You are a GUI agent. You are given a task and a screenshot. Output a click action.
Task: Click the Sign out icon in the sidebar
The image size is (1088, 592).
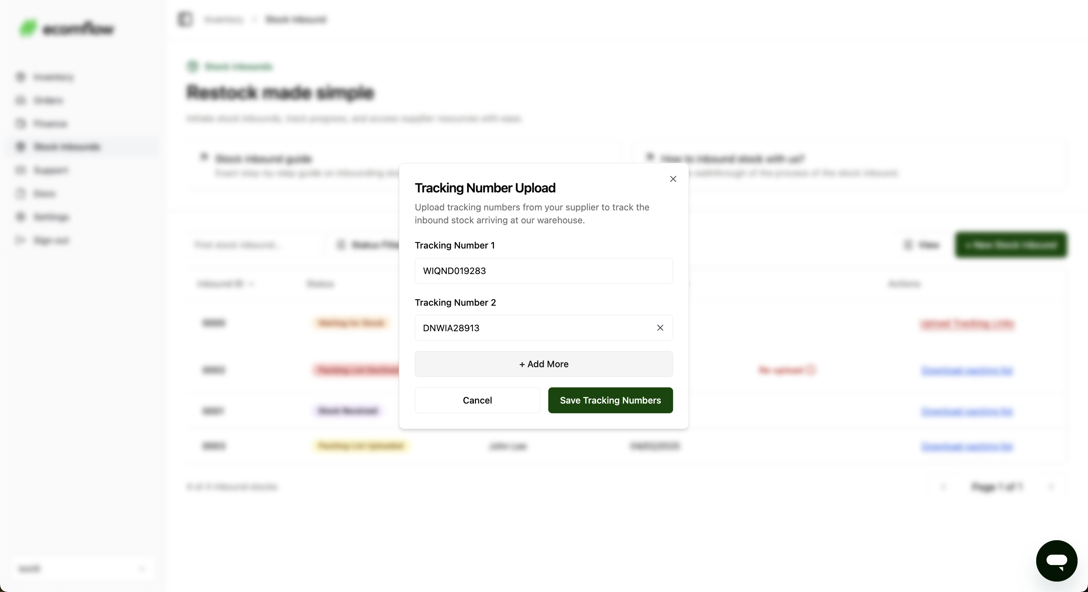(x=20, y=240)
